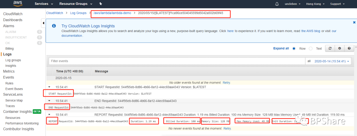Open Traces in the sidebar
This screenshot has height=136, width=357.
pos(10,106)
